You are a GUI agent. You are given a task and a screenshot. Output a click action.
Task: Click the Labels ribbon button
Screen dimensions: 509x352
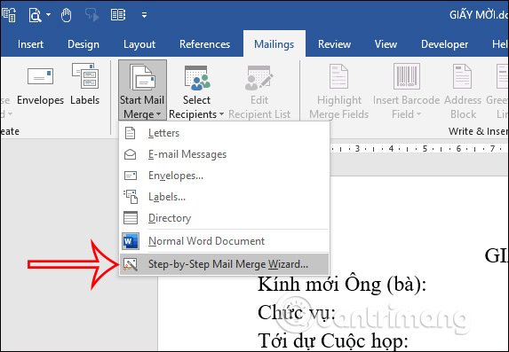[85, 85]
